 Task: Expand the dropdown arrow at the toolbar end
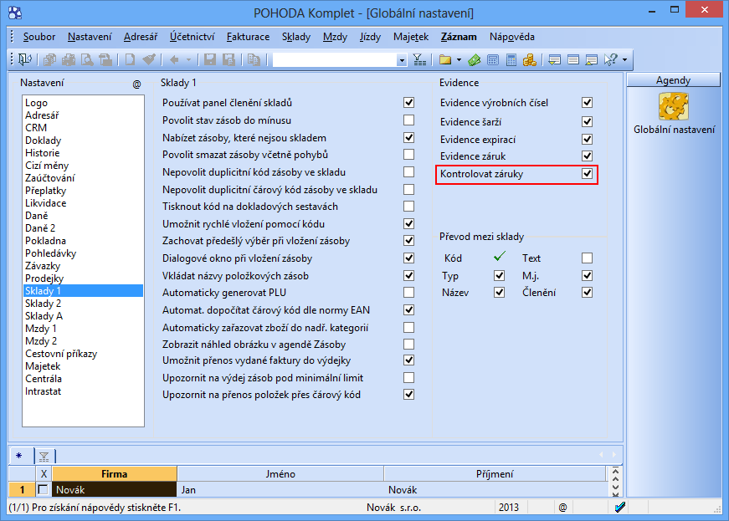pos(624,59)
